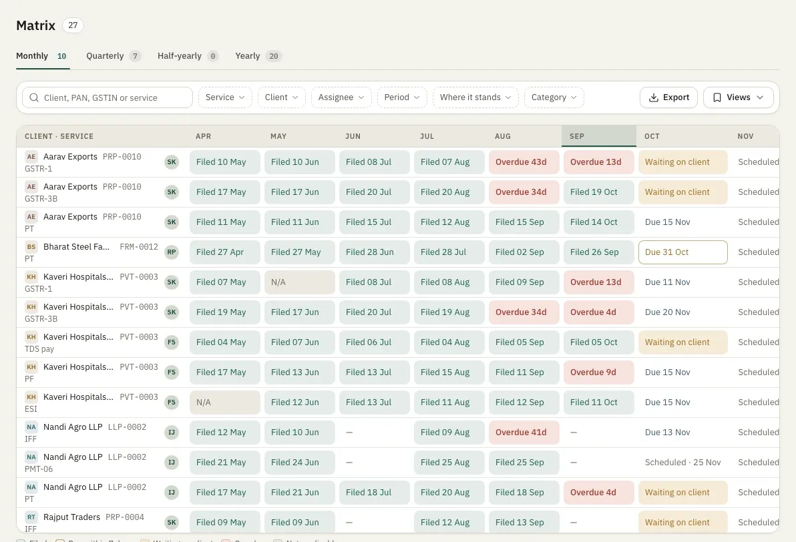Viewport: 796px width, 542px height.
Task: Click the KH avatar on Kaveri Hospitals TDS pay row
Action: pos(31,337)
